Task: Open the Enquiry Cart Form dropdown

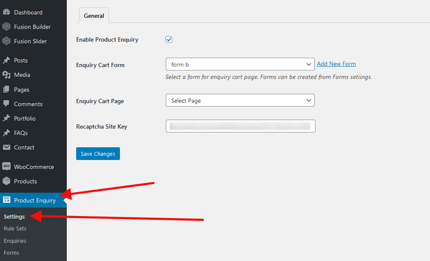Action: (x=240, y=65)
